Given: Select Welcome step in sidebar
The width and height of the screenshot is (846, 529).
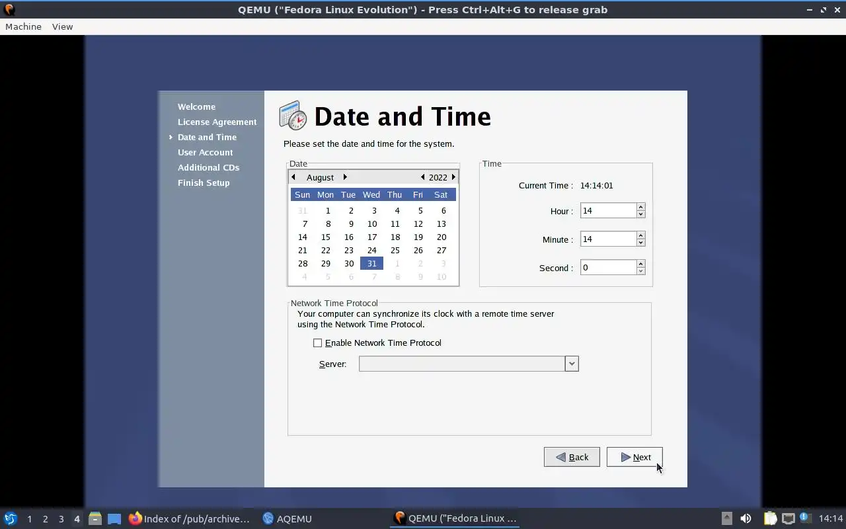Looking at the screenshot, I should tap(196, 106).
